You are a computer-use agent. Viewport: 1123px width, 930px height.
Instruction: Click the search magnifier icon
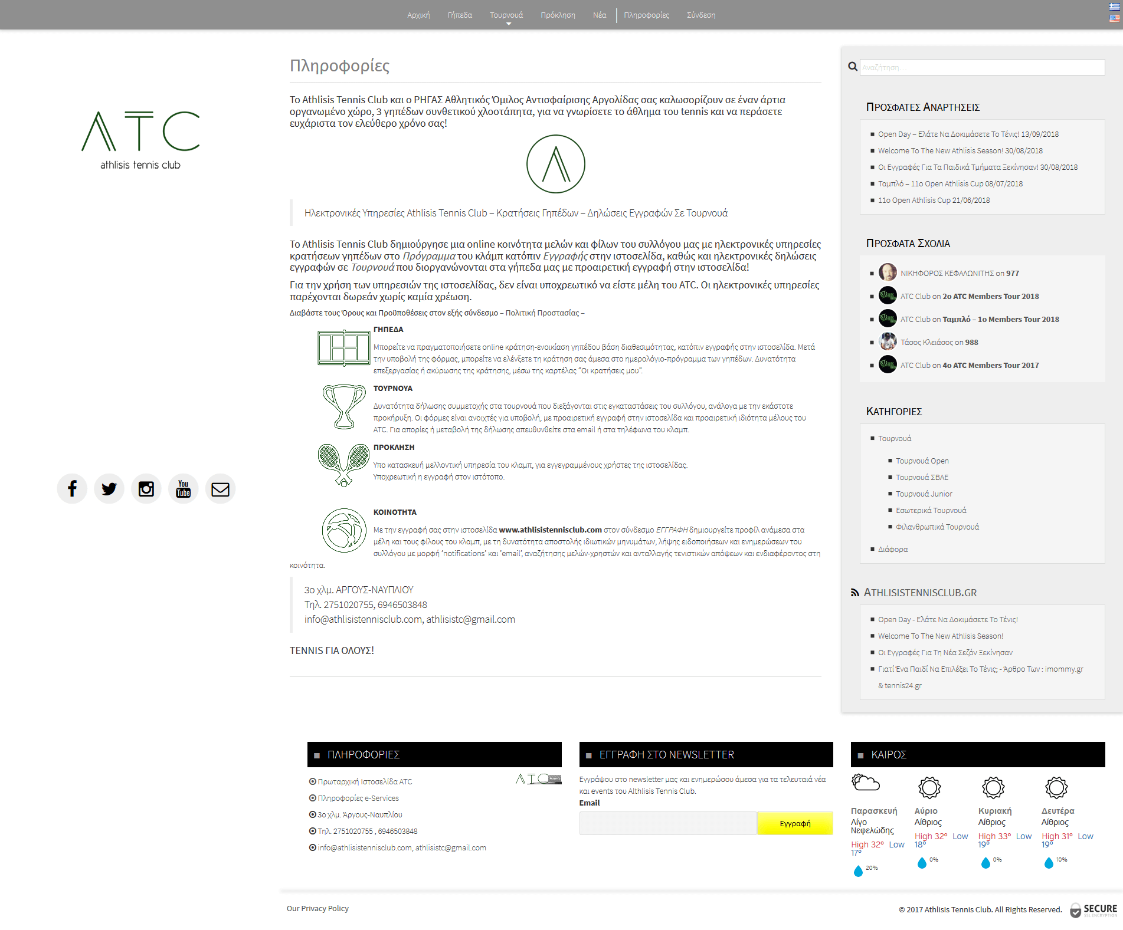point(853,67)
